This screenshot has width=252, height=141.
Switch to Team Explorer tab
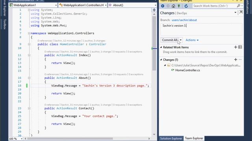pyautogui.click(x=194, y=138)
